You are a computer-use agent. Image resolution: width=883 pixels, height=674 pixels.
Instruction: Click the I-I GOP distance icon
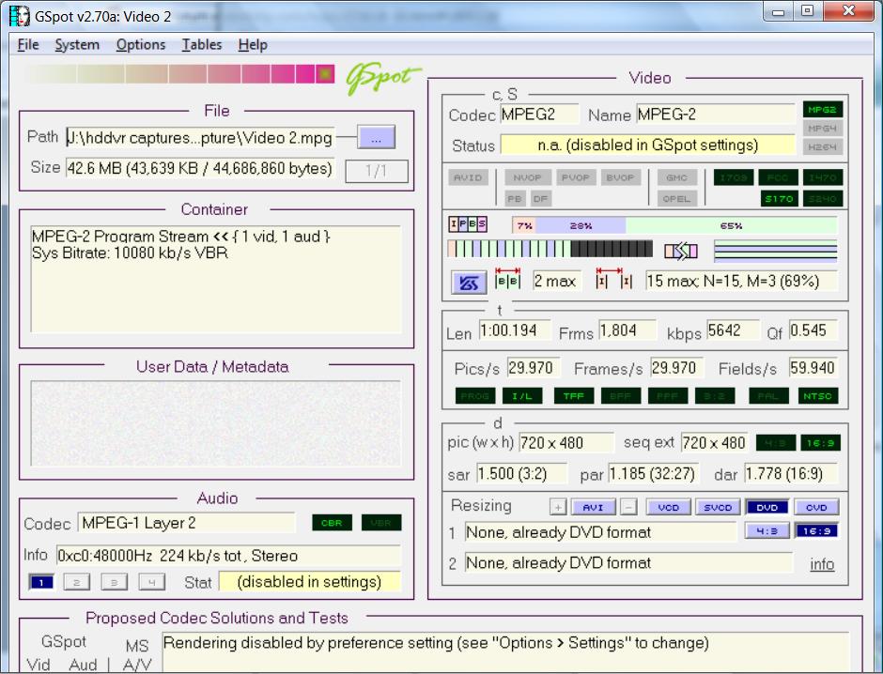613,279
